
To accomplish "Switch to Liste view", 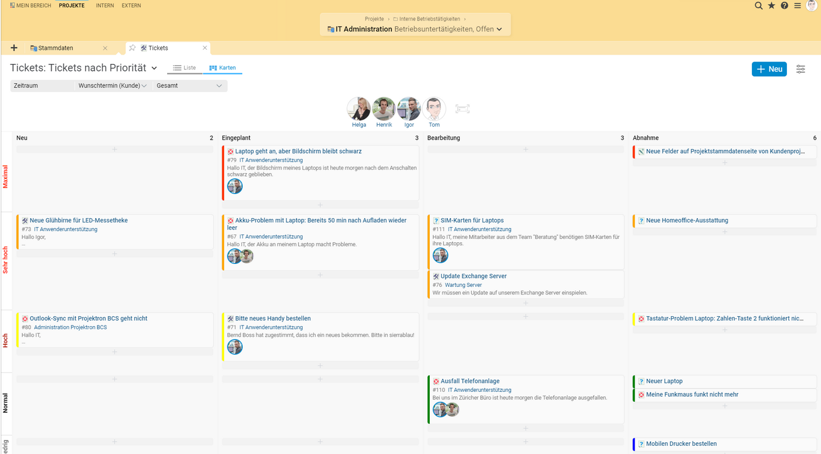I will (x=184, y=68).
